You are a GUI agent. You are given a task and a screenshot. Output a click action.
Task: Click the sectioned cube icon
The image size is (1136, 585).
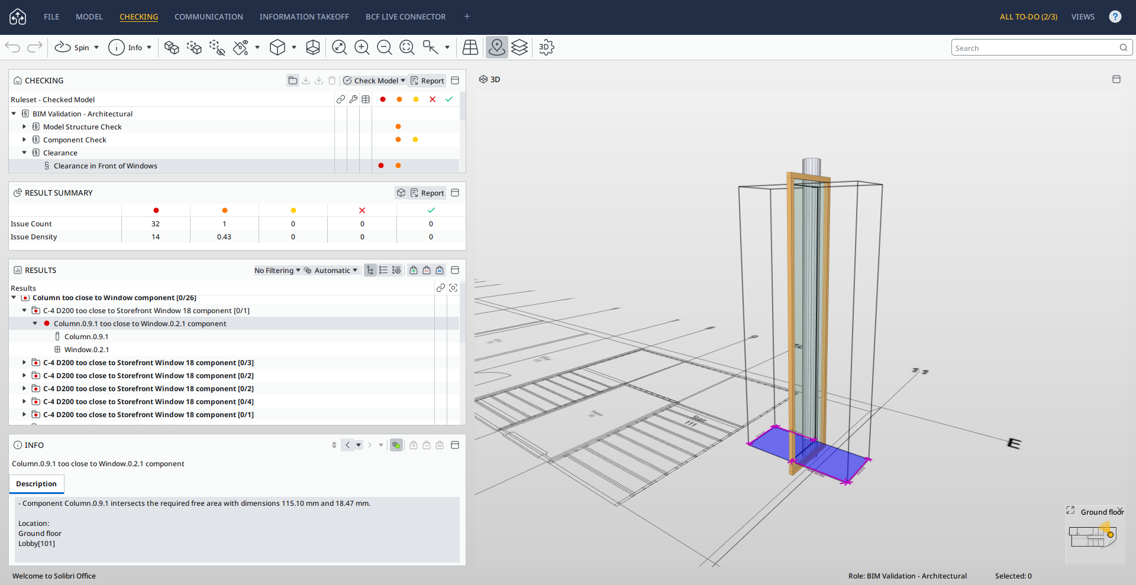[313, 47]
